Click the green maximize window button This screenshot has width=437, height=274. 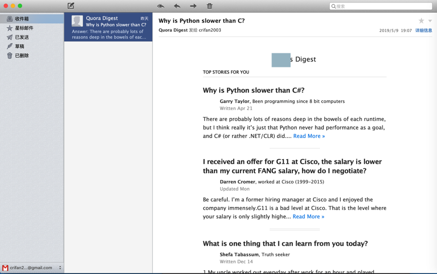pyautogui.click(x=20, y=6)
